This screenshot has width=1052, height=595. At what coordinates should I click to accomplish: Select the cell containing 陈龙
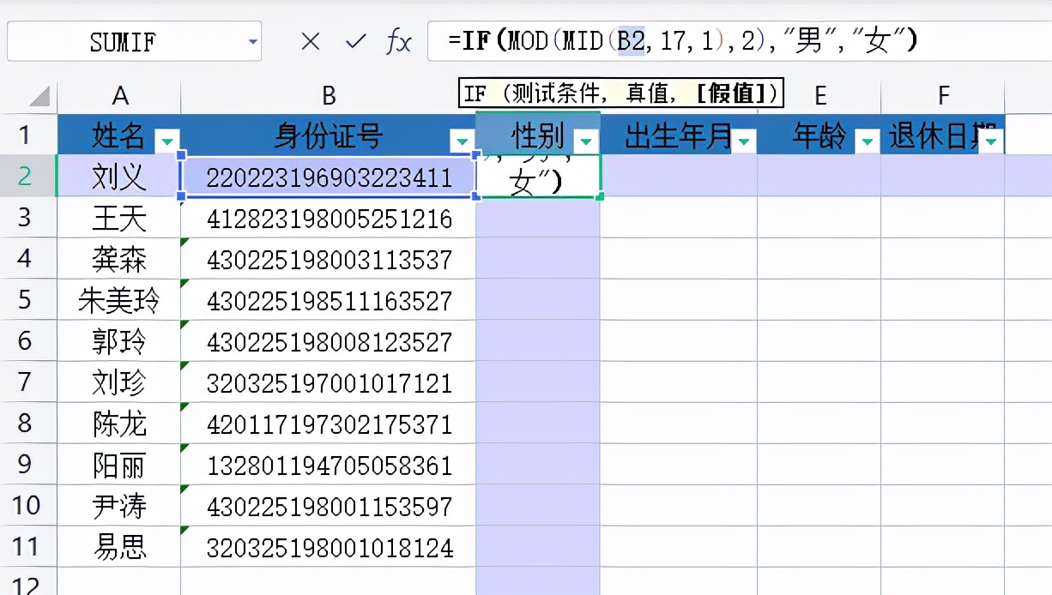119,424
